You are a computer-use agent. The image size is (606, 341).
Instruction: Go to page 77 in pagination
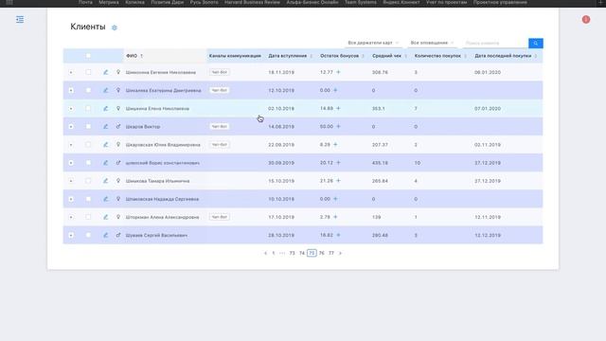[x=331, y=253]
